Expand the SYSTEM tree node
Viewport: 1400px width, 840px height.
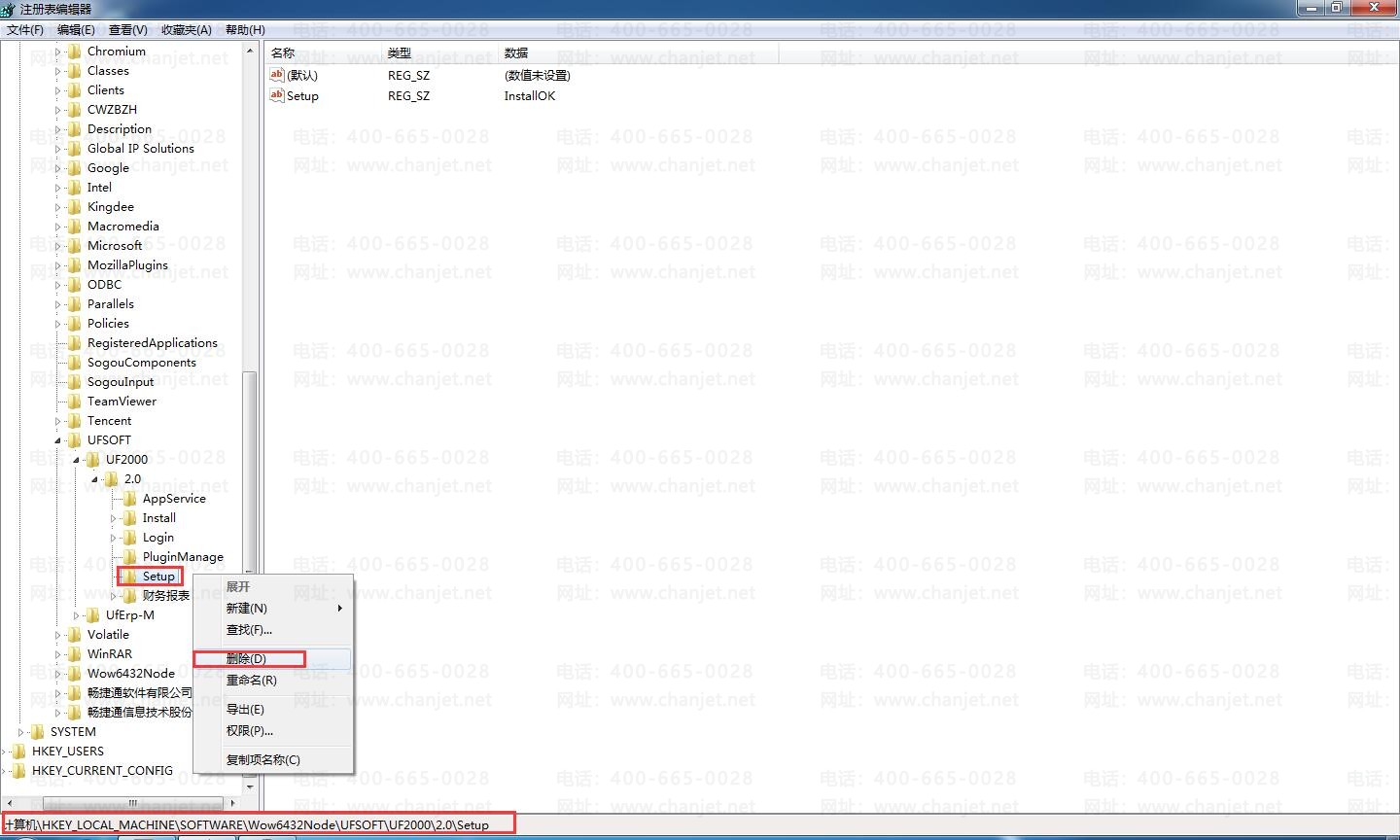click(21, 732)
